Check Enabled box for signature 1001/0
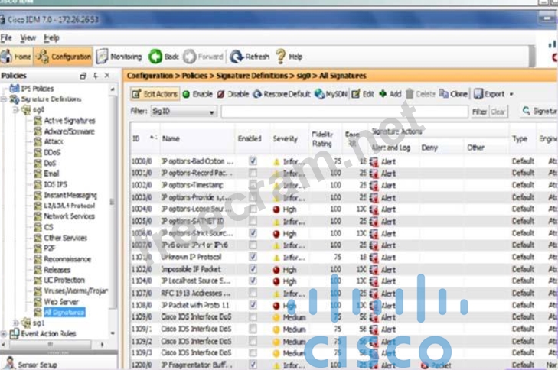Screen dimensions: 558x370 click(x=253, y=174)
